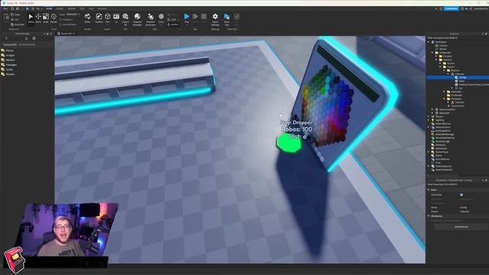Toggle the Join Surfaces checkbox
This screenshot has width=489, height=275.
68,24
